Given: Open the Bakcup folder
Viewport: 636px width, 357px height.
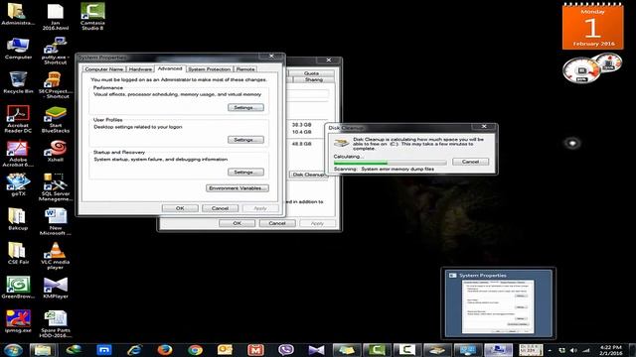Looking at the screenshot, I should 18,219.
